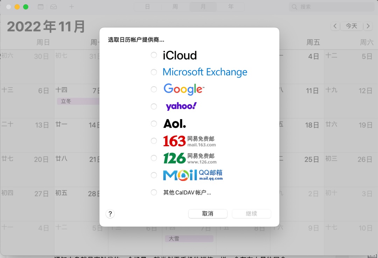Select the 18日 date cell
The image size is (378, 258).
coord(302,136)
